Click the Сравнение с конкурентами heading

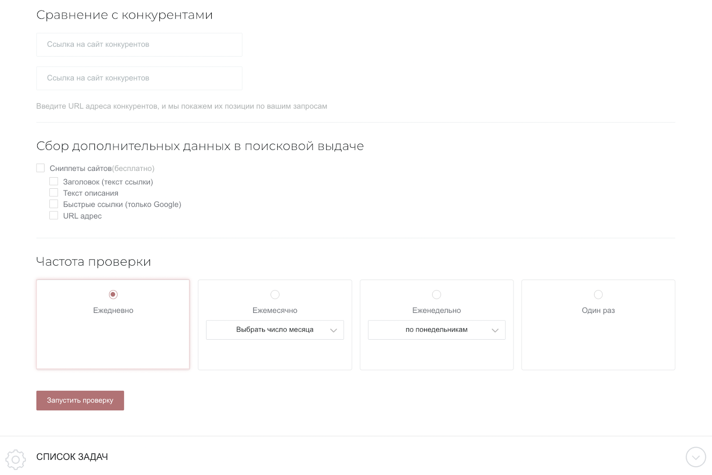click(x=125, y=15)
